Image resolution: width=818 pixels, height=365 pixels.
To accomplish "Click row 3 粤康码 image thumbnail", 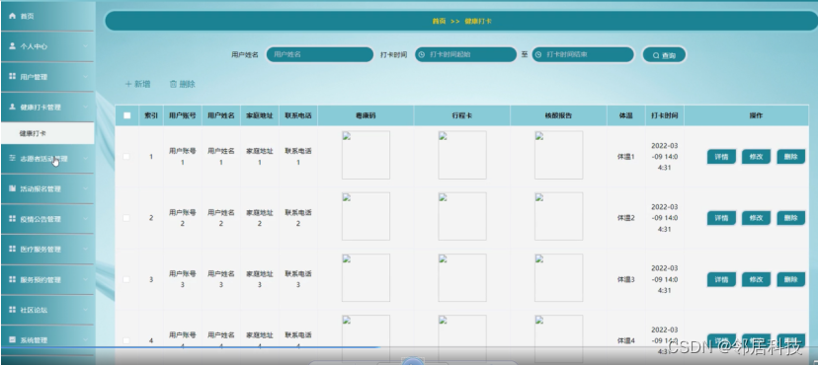I will (x=366, y=278).
